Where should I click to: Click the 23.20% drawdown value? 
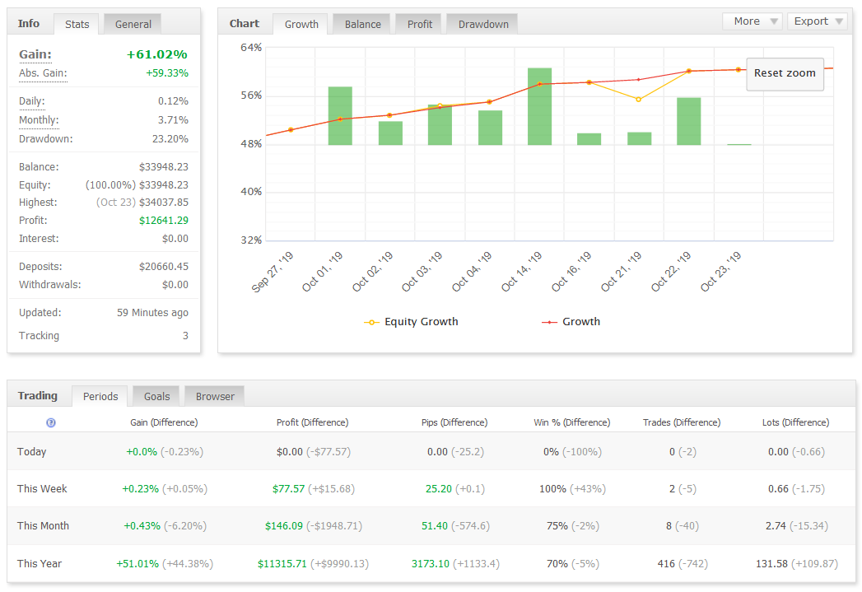170,139
